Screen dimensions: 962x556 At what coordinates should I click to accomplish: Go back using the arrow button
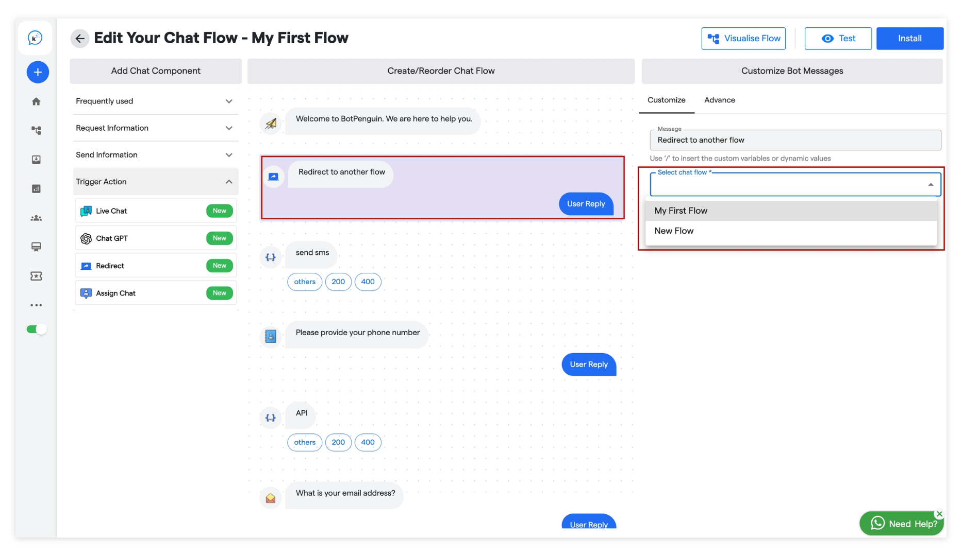[80, 38]
